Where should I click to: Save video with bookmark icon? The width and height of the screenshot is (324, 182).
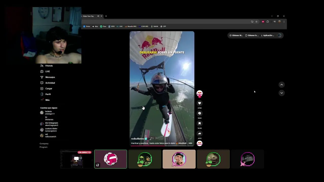point(199,123)
